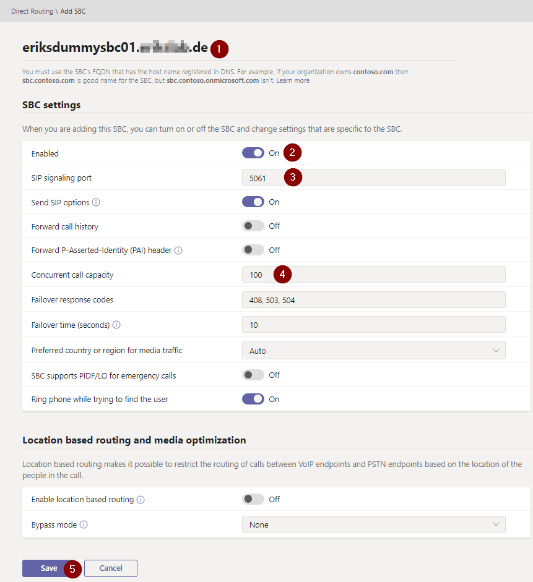Switch on Enable location based routing
The width and height of the screenshot is (533, 582).
[253, 499]
